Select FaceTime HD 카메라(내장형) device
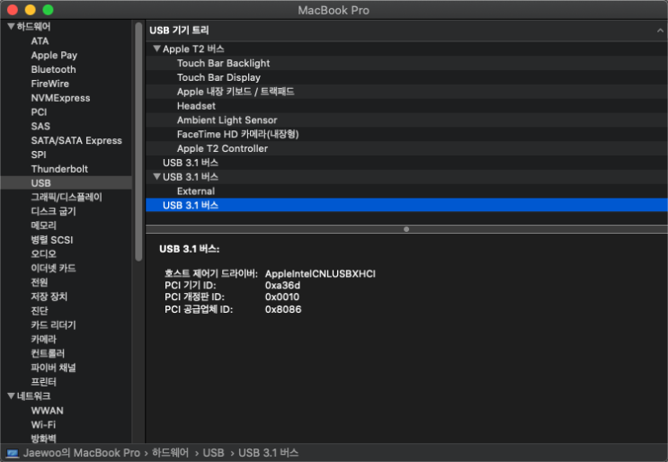Viewport: 668px width, 462px height. point(237,134)
